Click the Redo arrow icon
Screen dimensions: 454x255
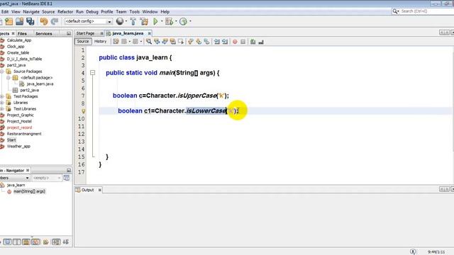pos(55,21)
